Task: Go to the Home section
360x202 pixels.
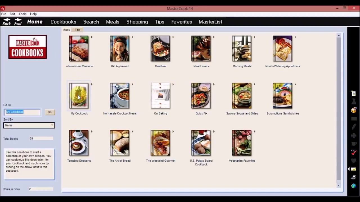Action: [x=35, y=22]
